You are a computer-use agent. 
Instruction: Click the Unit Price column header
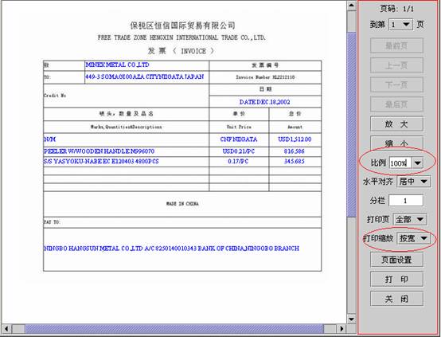point(239,127)
